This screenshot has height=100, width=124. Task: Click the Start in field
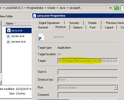88,72
